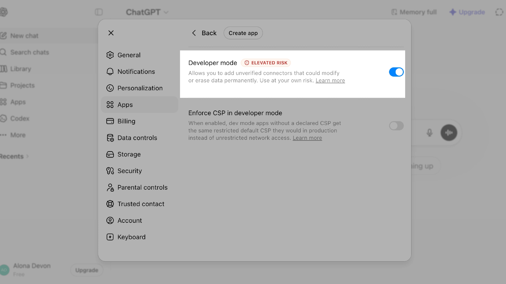The height and width of the screenshot is (284, 506).
Task: Open Keyboard settings
Action: click(x=139, y=237)
